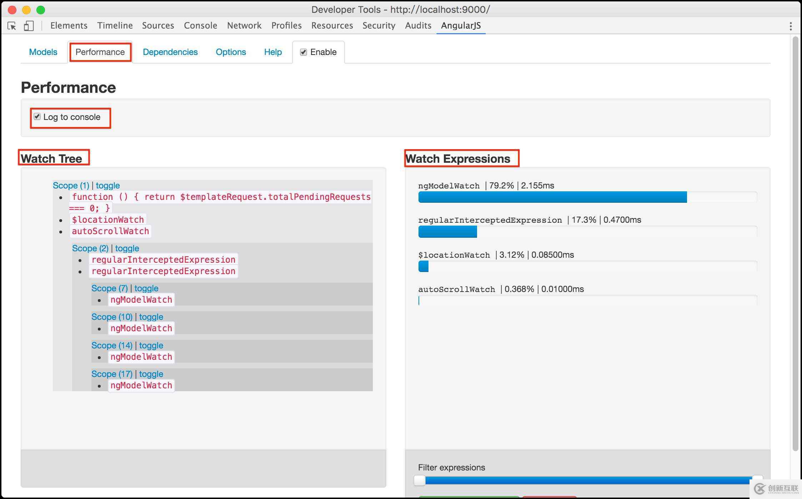Click the inspect element cursor icon
Viewport: 802px width, 499px height.
(12, 26)
